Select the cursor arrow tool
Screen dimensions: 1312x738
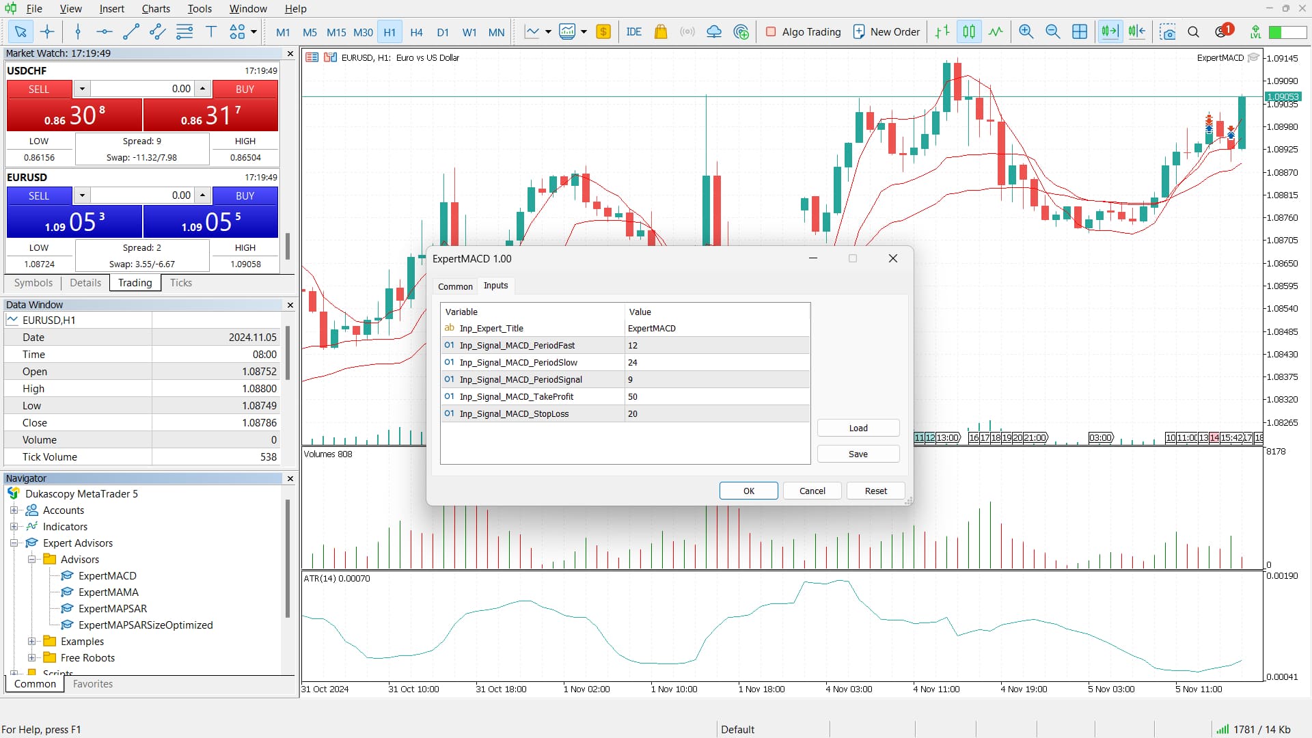coord(20,31)
